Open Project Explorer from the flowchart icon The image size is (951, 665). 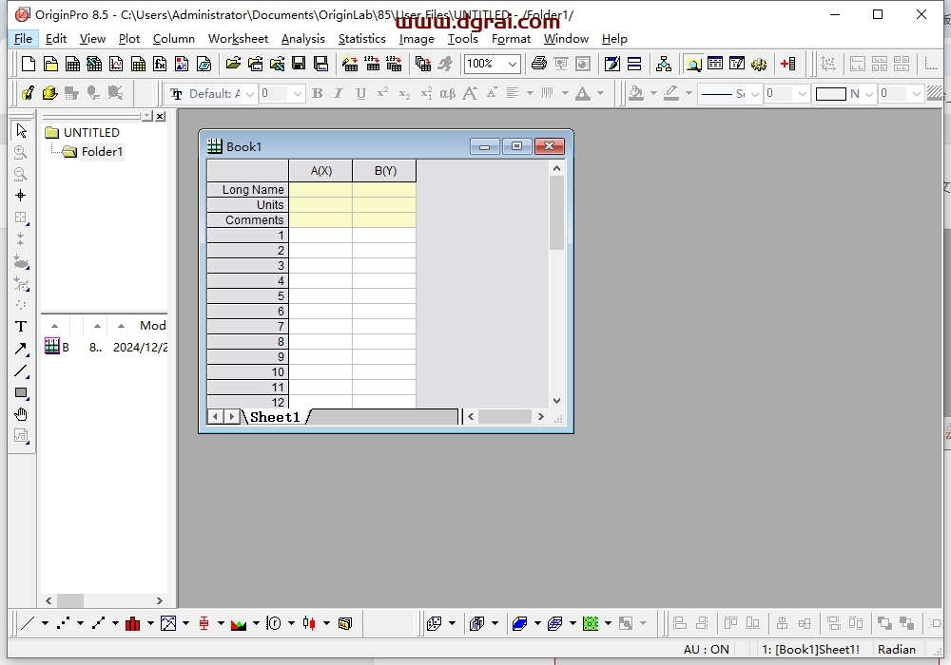pyautogui.click(x=664, y=64)
